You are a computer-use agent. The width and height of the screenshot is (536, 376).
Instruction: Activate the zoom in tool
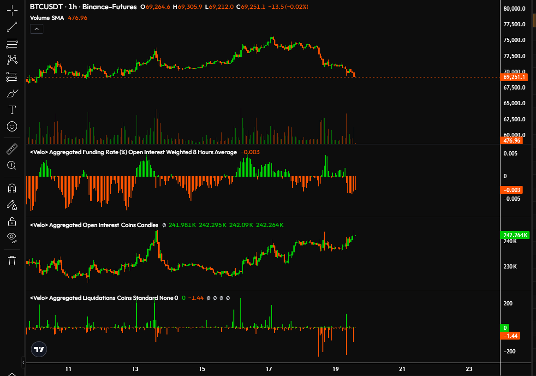click(12, 166)
